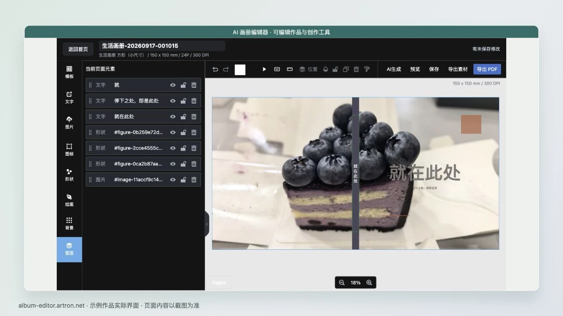Screen dimensions: 563x316
Task: Open 图标 icons sidebar tab
Action: pyautogui.click(x=69, y=150)
